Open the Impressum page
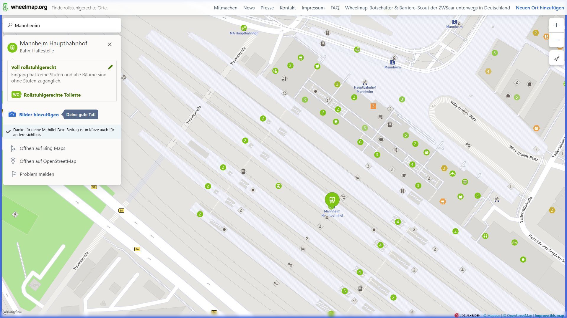567x318 pixels. [x=313, y=8]
